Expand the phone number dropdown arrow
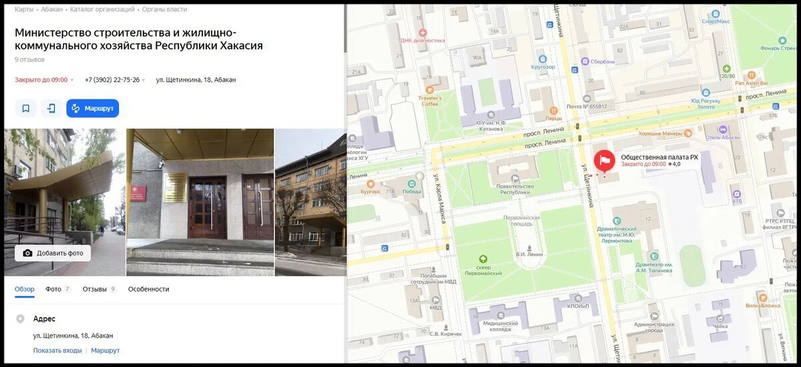 [x=144, y=80]
